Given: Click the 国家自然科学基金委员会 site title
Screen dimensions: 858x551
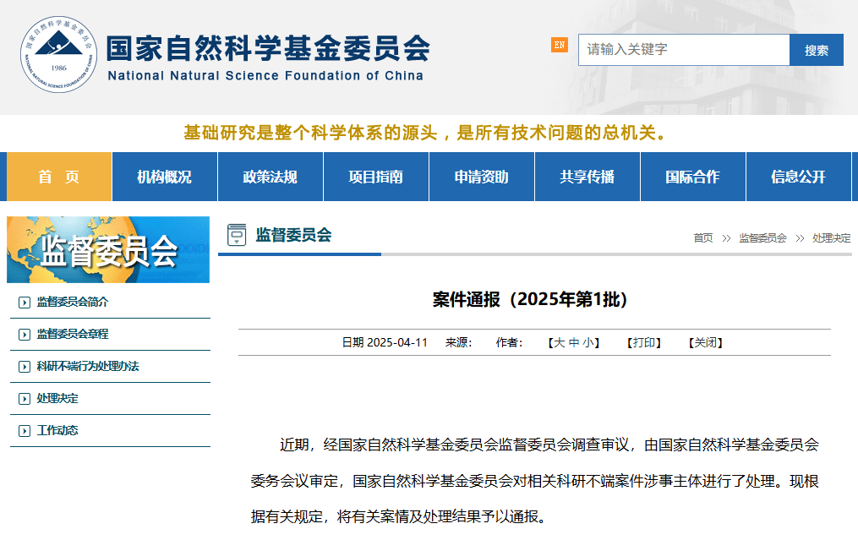Looking at the screenshot, I should (268, 48).
